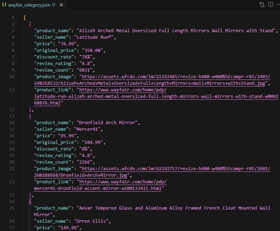Click the Split Editor Right icon
The image size is (280, 231).
coord(270,4)
